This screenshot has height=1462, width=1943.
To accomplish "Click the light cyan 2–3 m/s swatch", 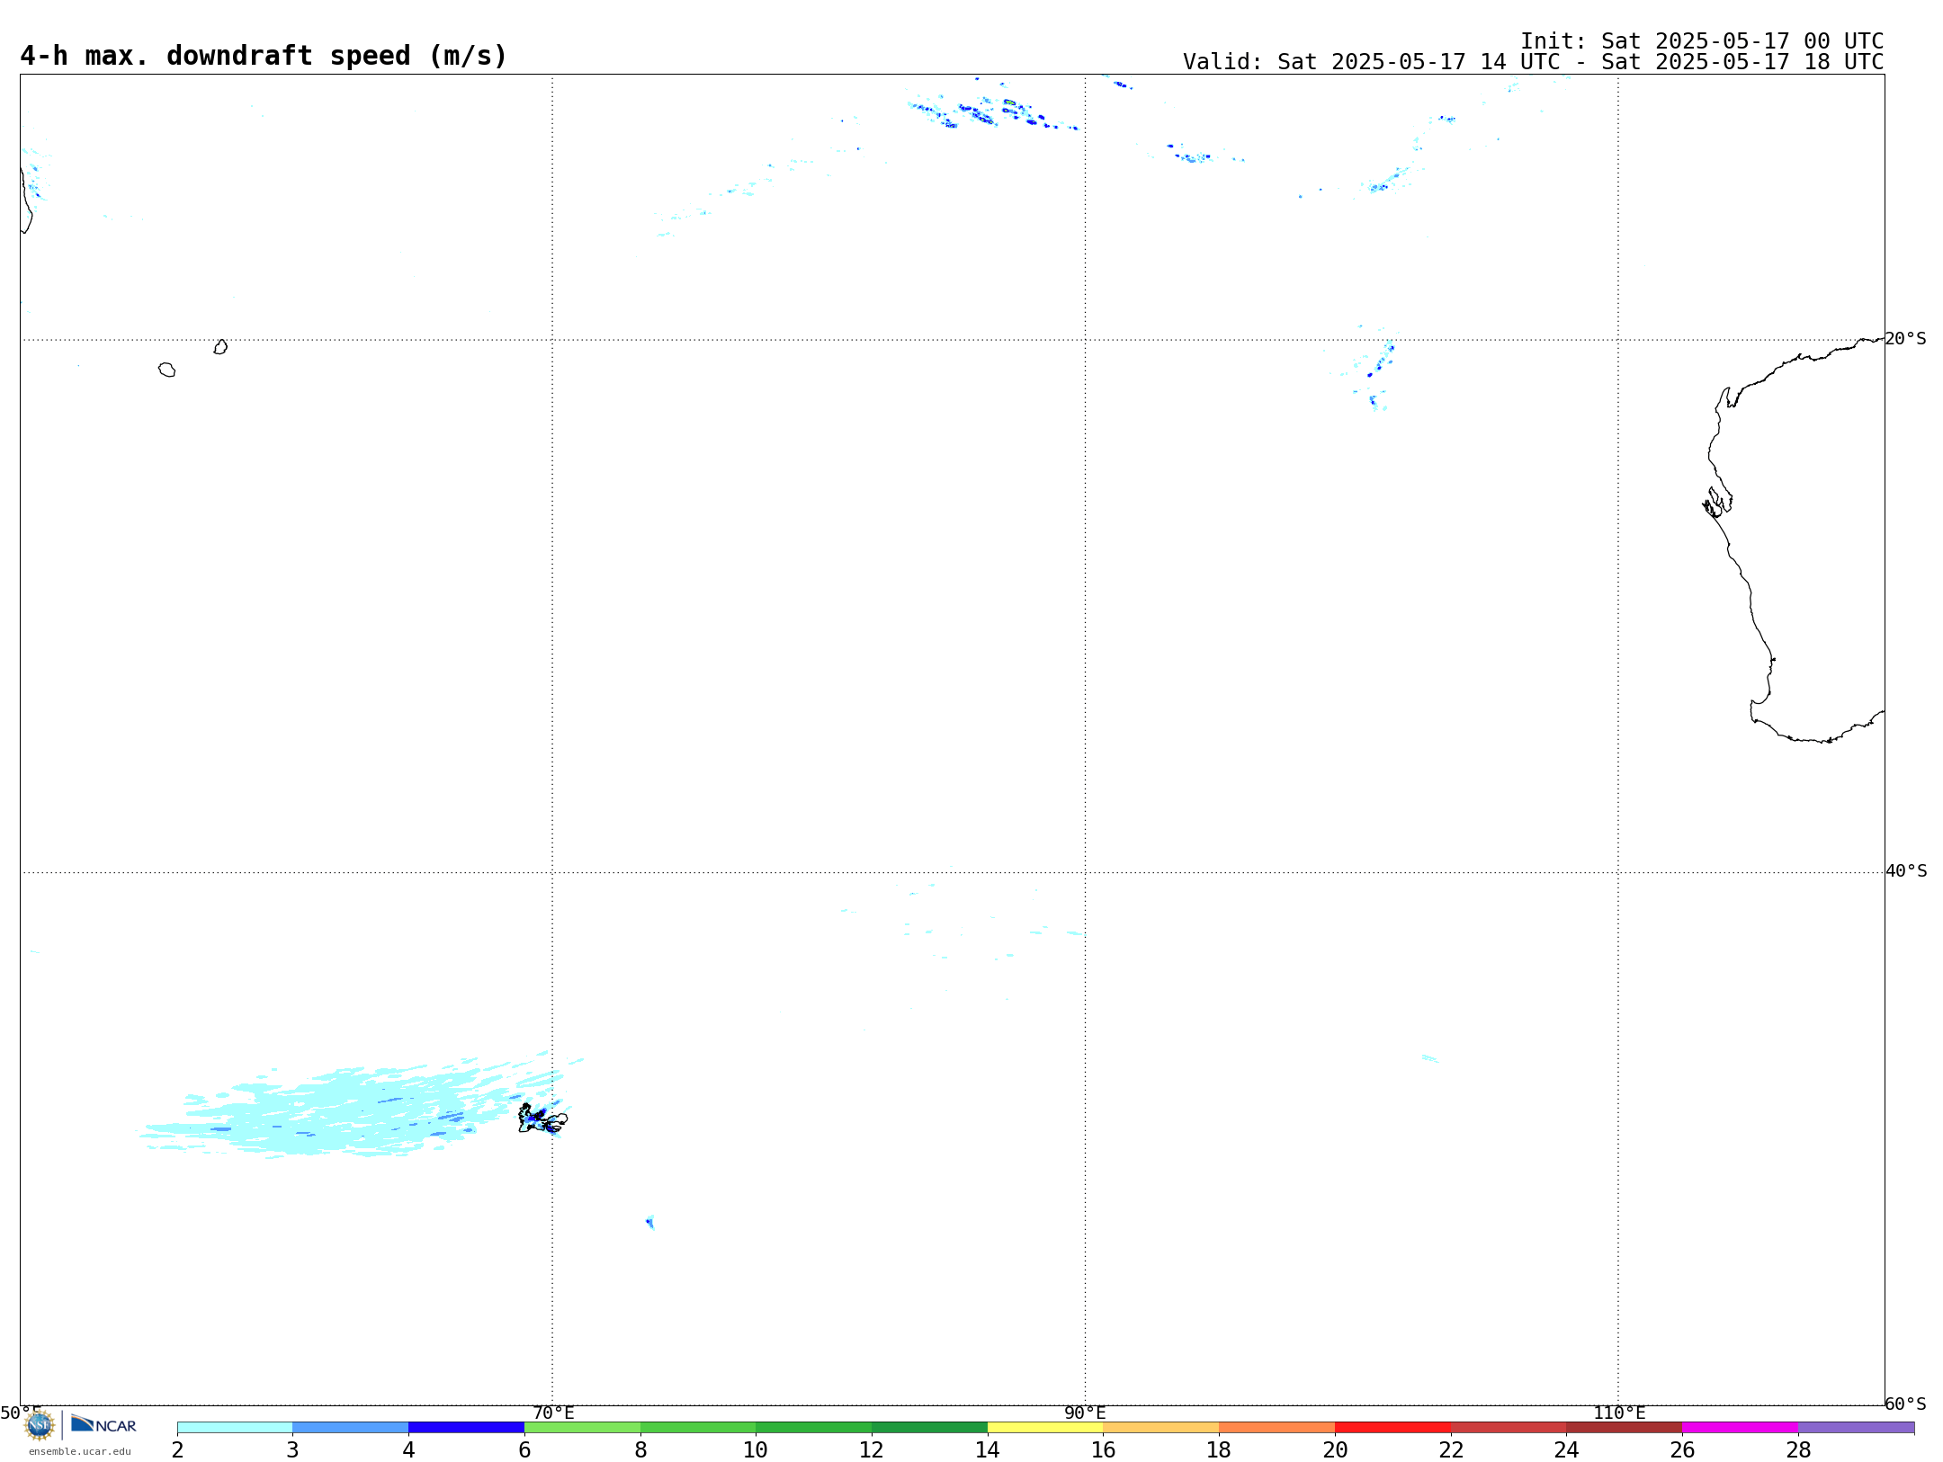I will pos(235,1428).
